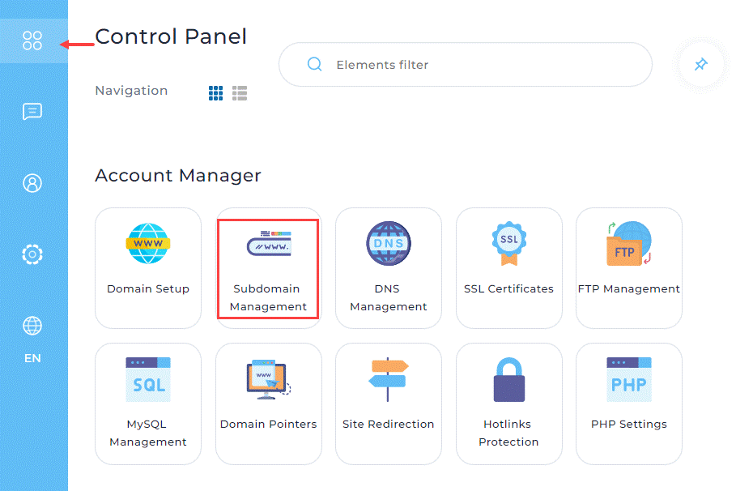Viewport: 736px width, 491px height.
Task: Open the sidebar user account menu
Action: (x=32, y=183)
